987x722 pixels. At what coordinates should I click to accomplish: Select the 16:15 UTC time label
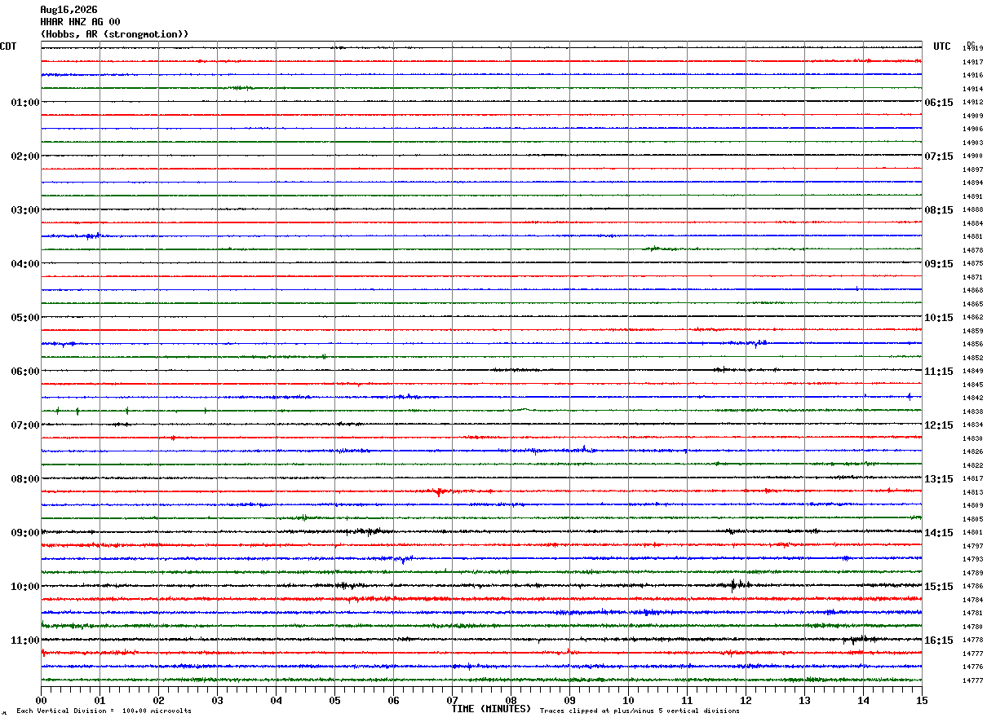point(939,641)
